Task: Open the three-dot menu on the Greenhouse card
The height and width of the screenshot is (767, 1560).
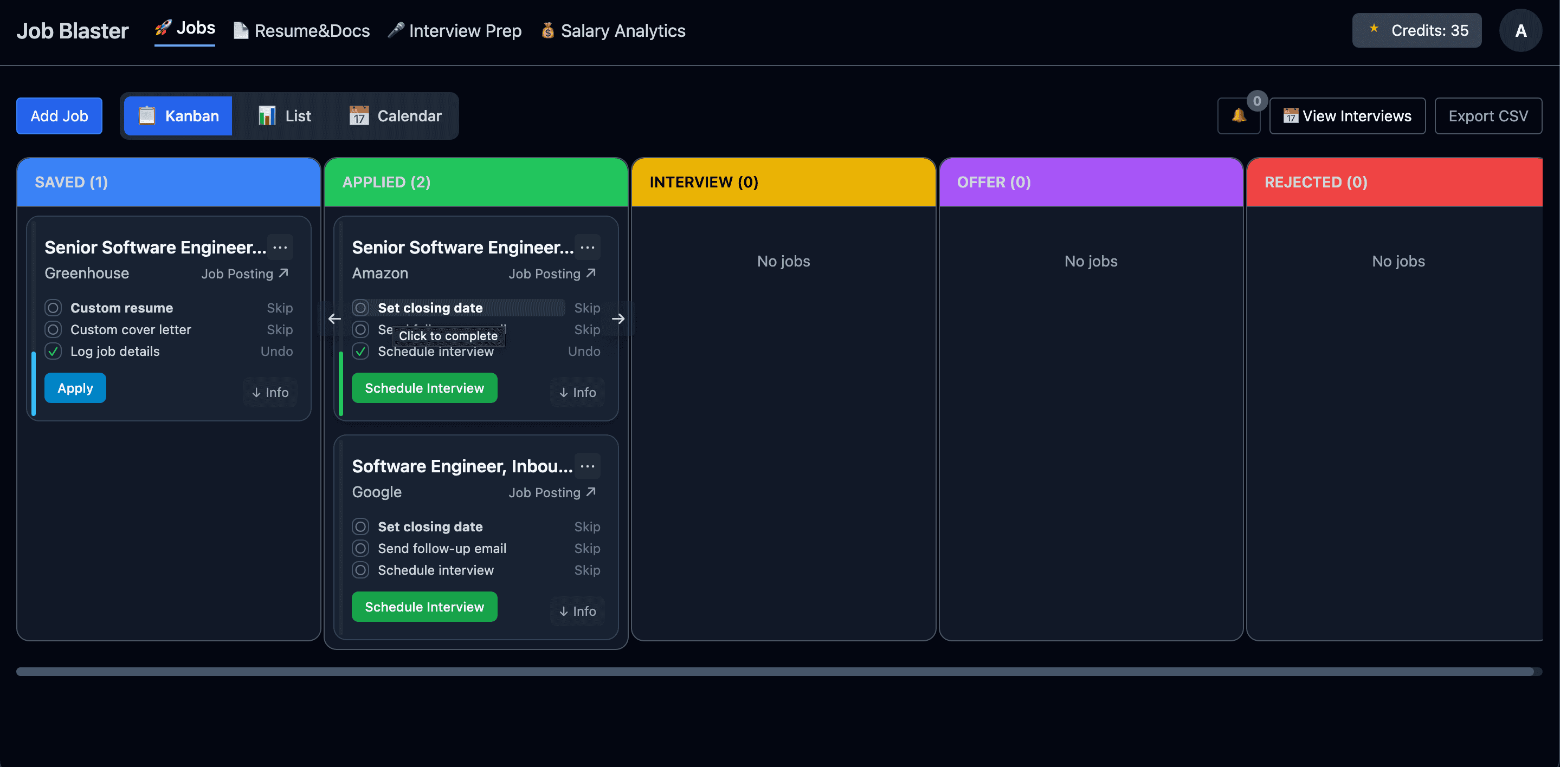Action: pyautogui.click(x=280, y=247)
